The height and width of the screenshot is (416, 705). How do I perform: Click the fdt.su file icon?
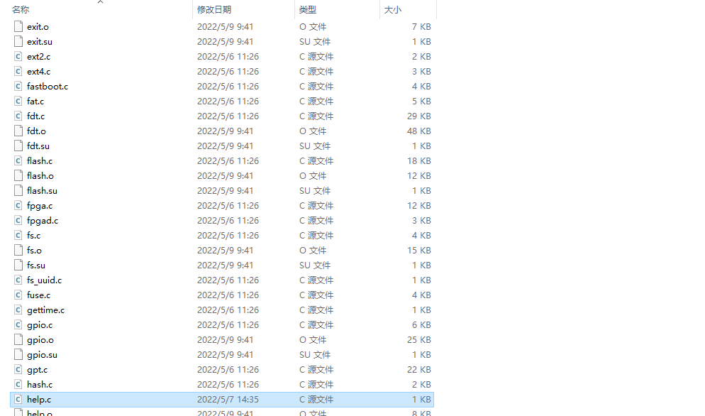[18, 146]
